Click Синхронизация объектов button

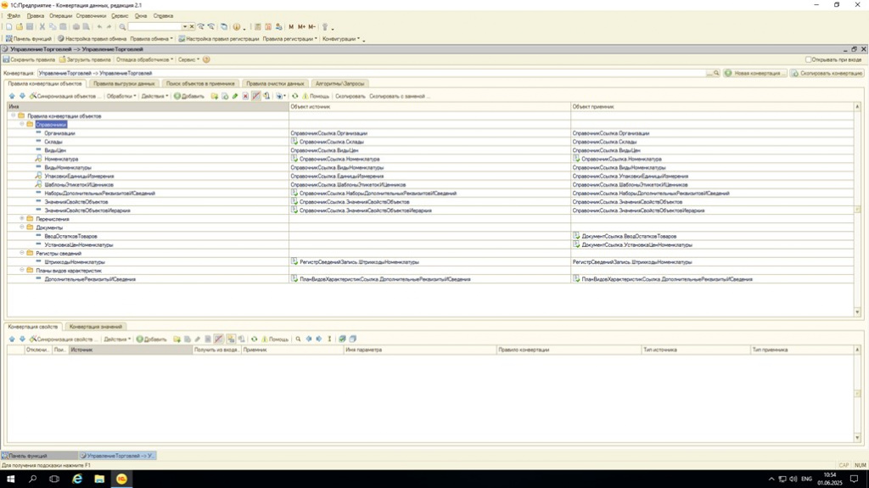tap(65, 96)
